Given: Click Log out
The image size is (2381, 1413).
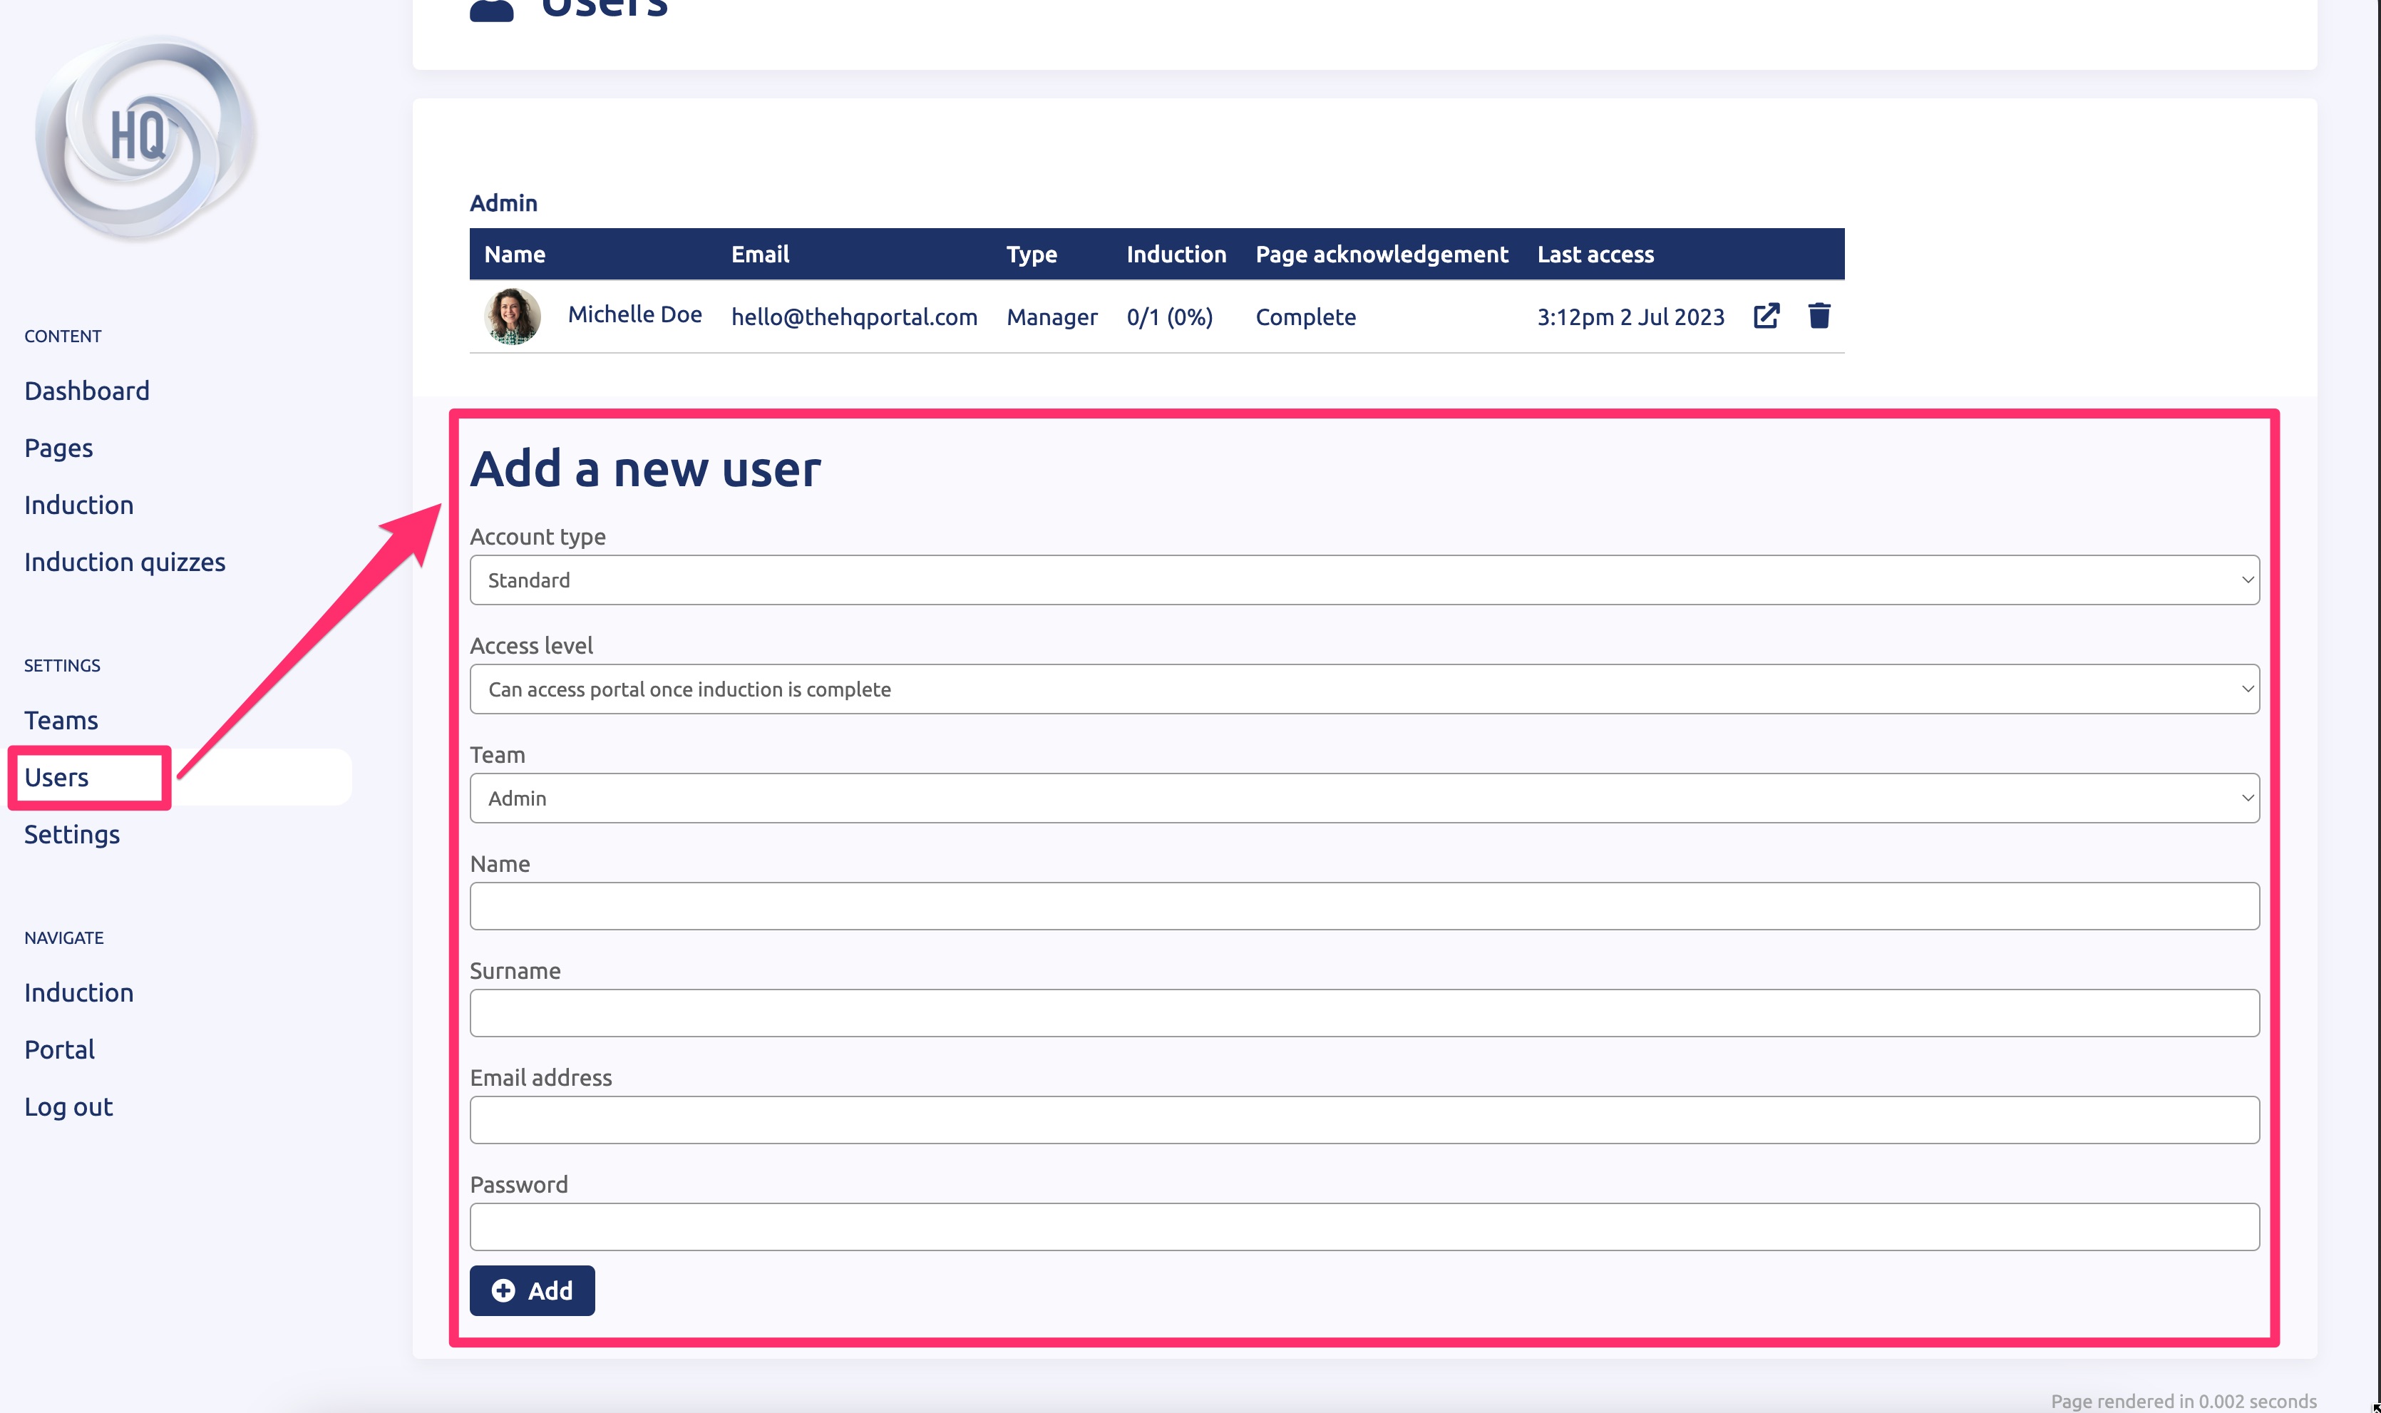Looking at the screenshot, I should coord(68,1107).
